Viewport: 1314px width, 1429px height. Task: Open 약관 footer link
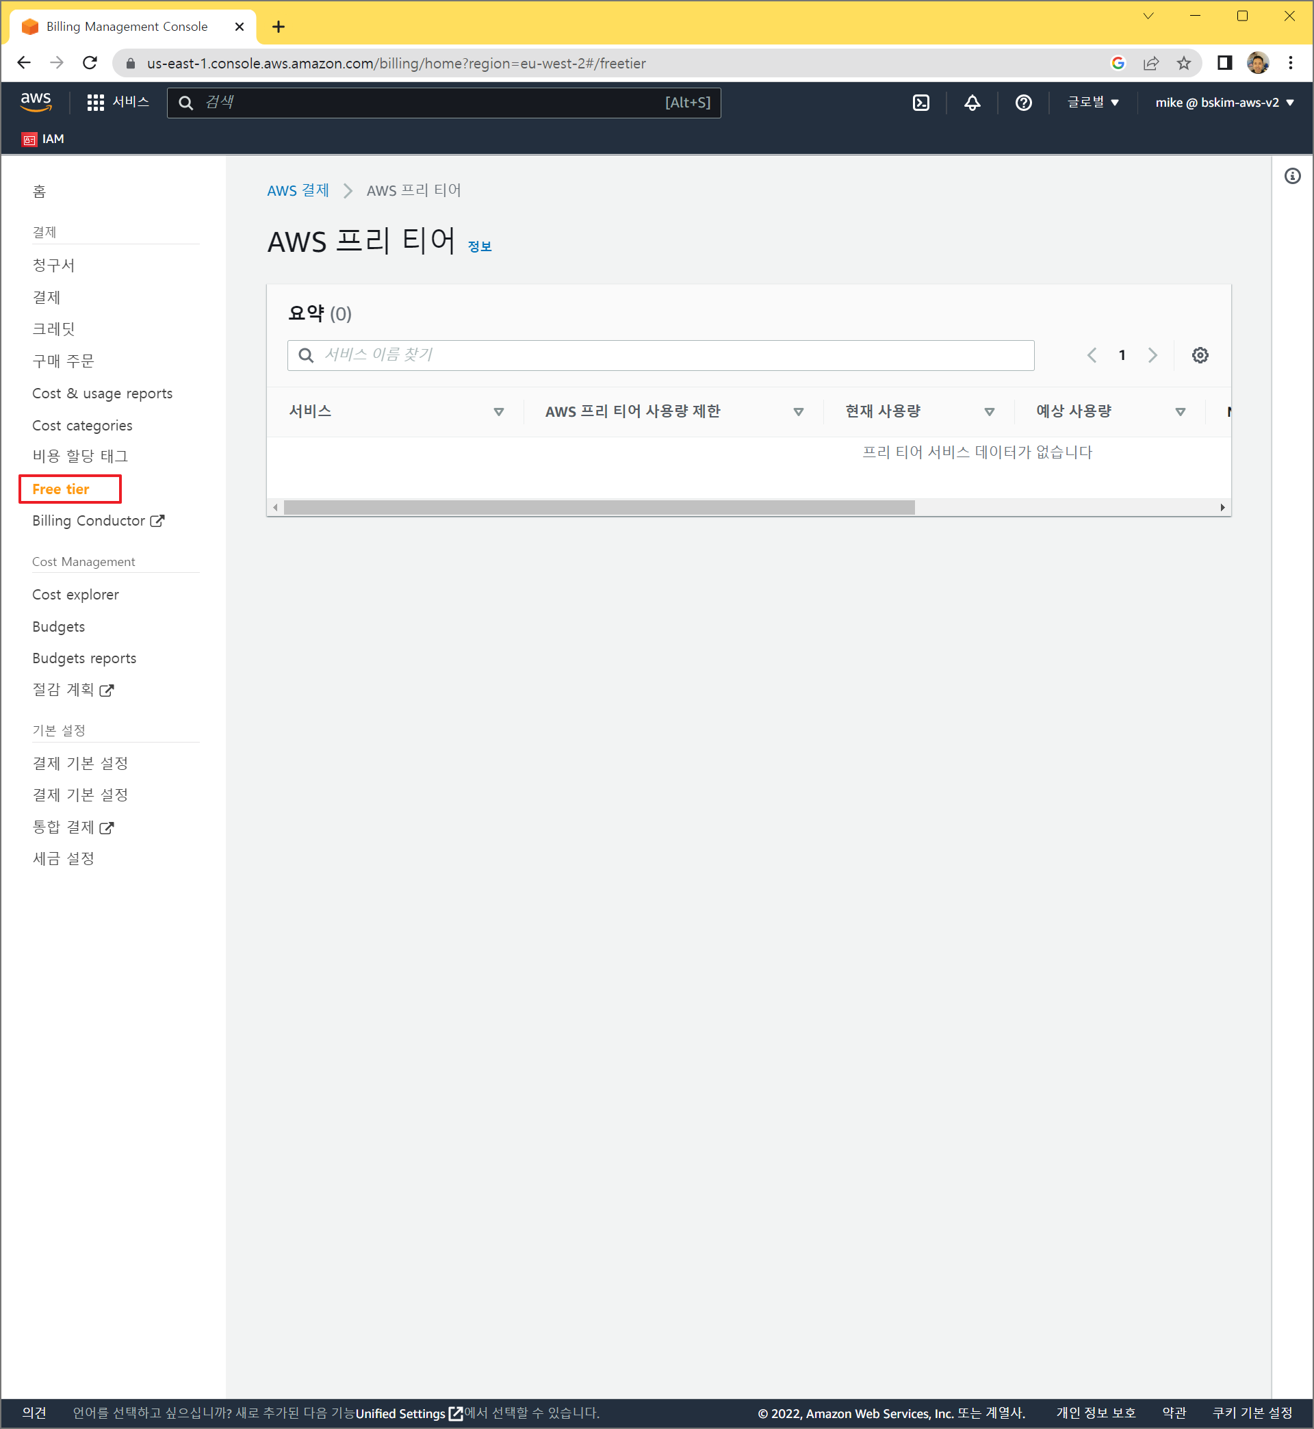click(1174, 1413)
